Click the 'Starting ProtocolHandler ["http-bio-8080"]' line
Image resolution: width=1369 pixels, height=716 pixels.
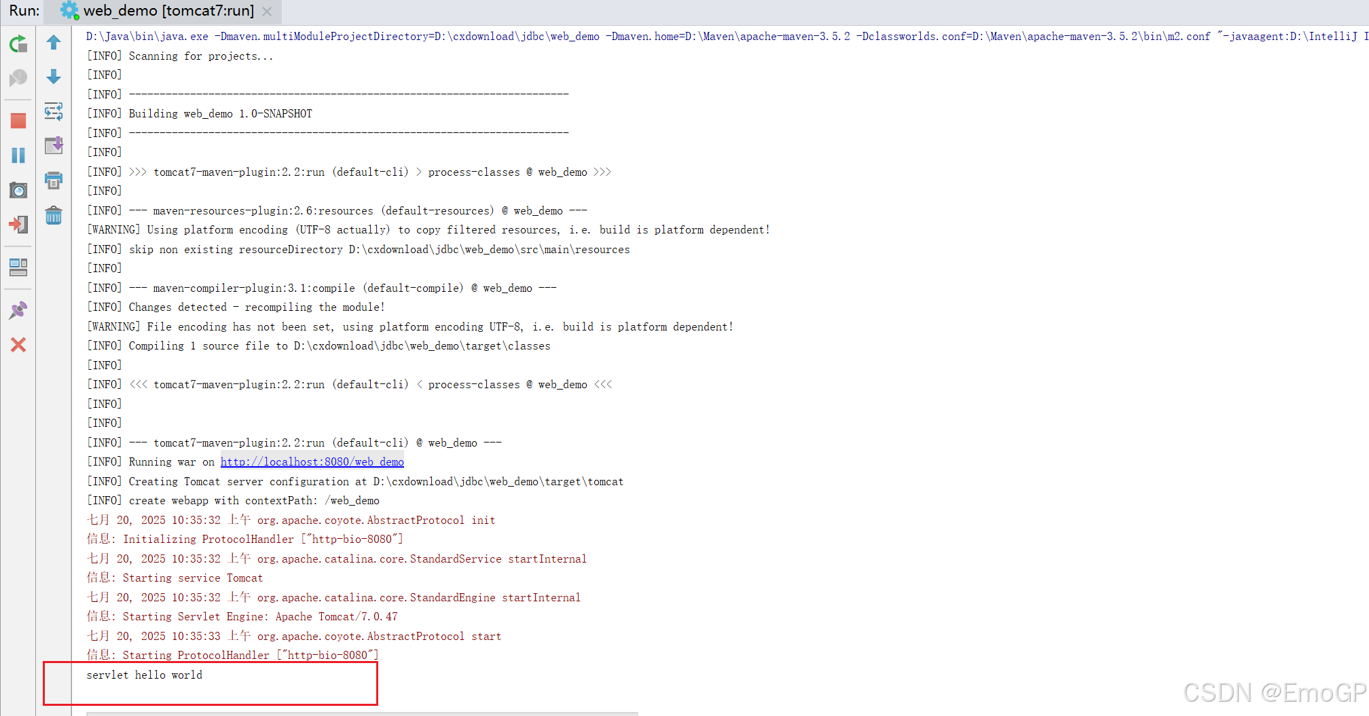tap(233, 656)
